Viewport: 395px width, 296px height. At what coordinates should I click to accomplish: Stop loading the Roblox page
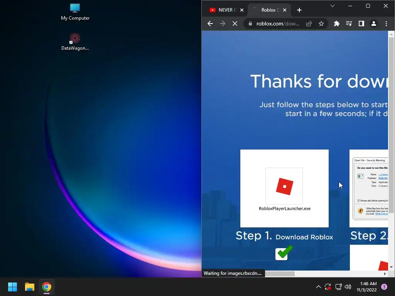click(x=235, y=24)
